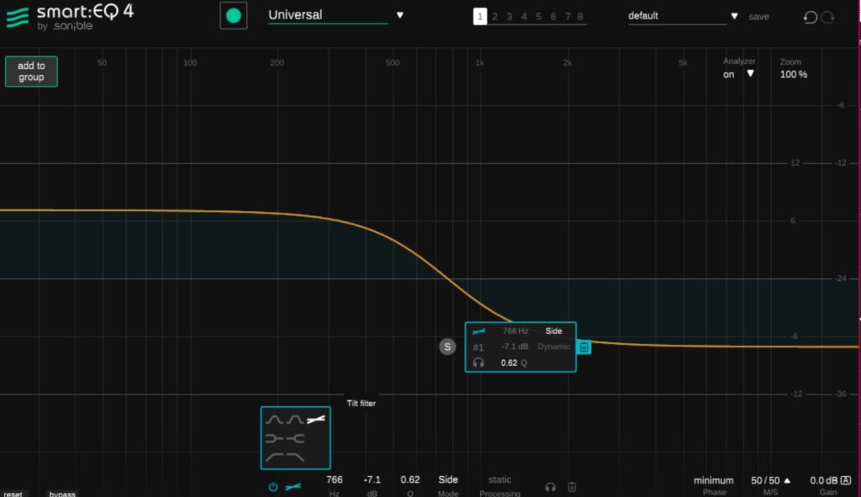Viewport: 861px width, 497px height.
Task: Click the undo arrow icon
Action: click(810, 17)
